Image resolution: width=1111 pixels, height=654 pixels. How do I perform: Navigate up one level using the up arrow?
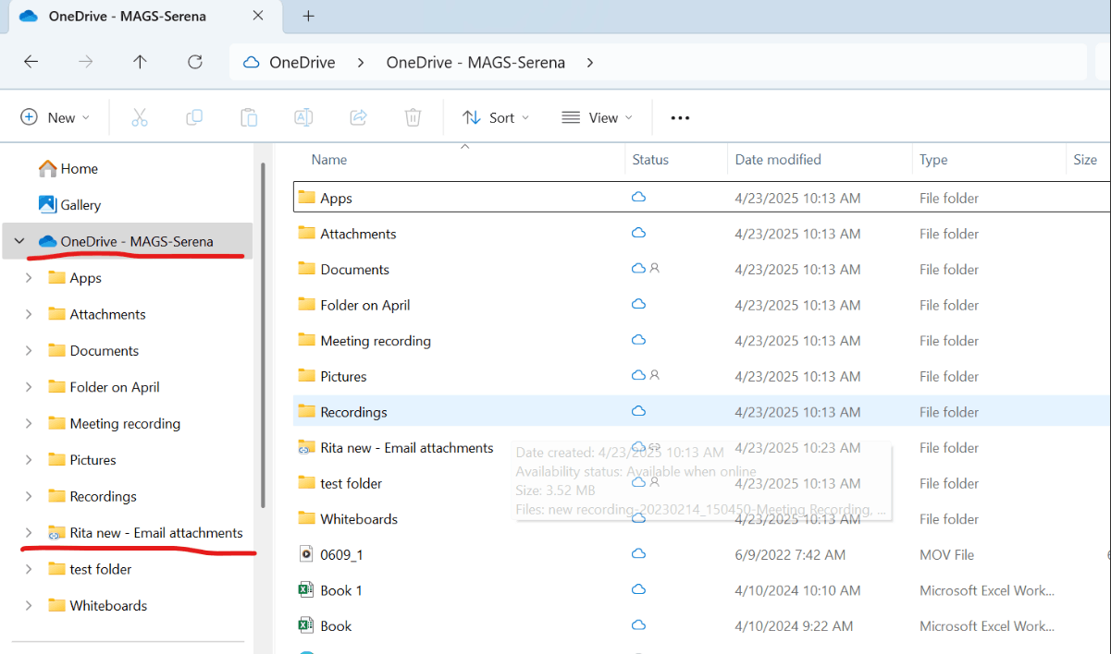140,62
